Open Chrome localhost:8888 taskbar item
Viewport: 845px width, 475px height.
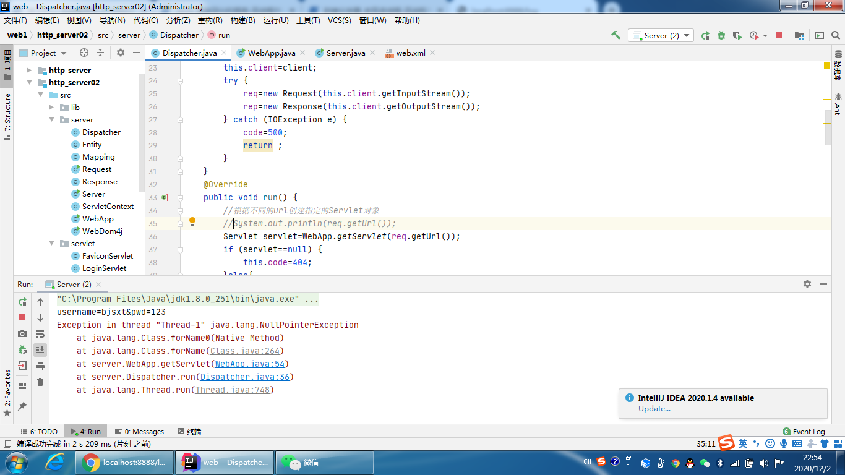click(x=125, y=462)
